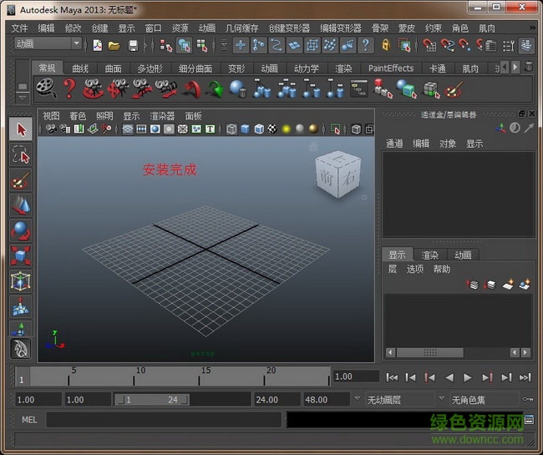Open the 创建 menu in menu bar
This screenshot has width=543, height=455.
pos(99,28)
